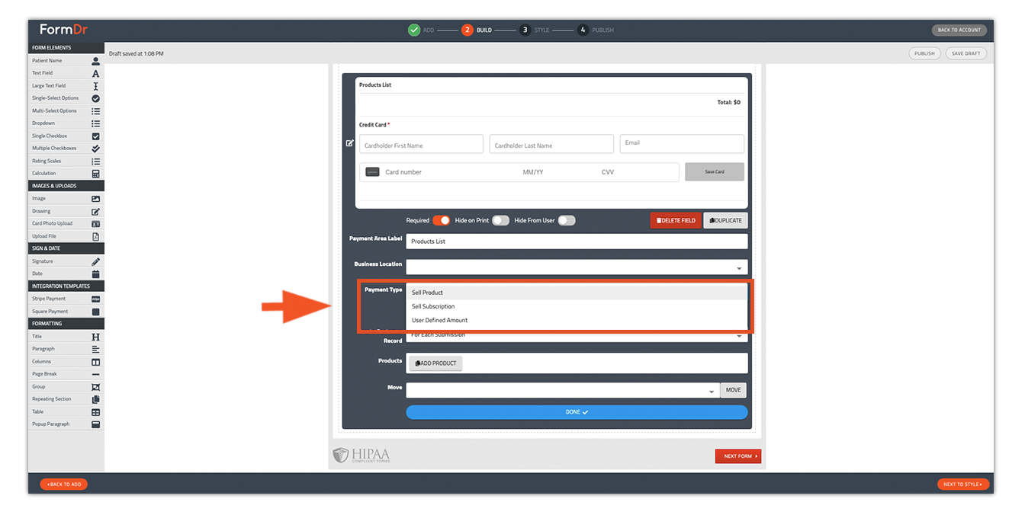Viewport: 1009px width, 515px height.
Task: Enable the Hide on Print toggle
Action: coord(500,220)
